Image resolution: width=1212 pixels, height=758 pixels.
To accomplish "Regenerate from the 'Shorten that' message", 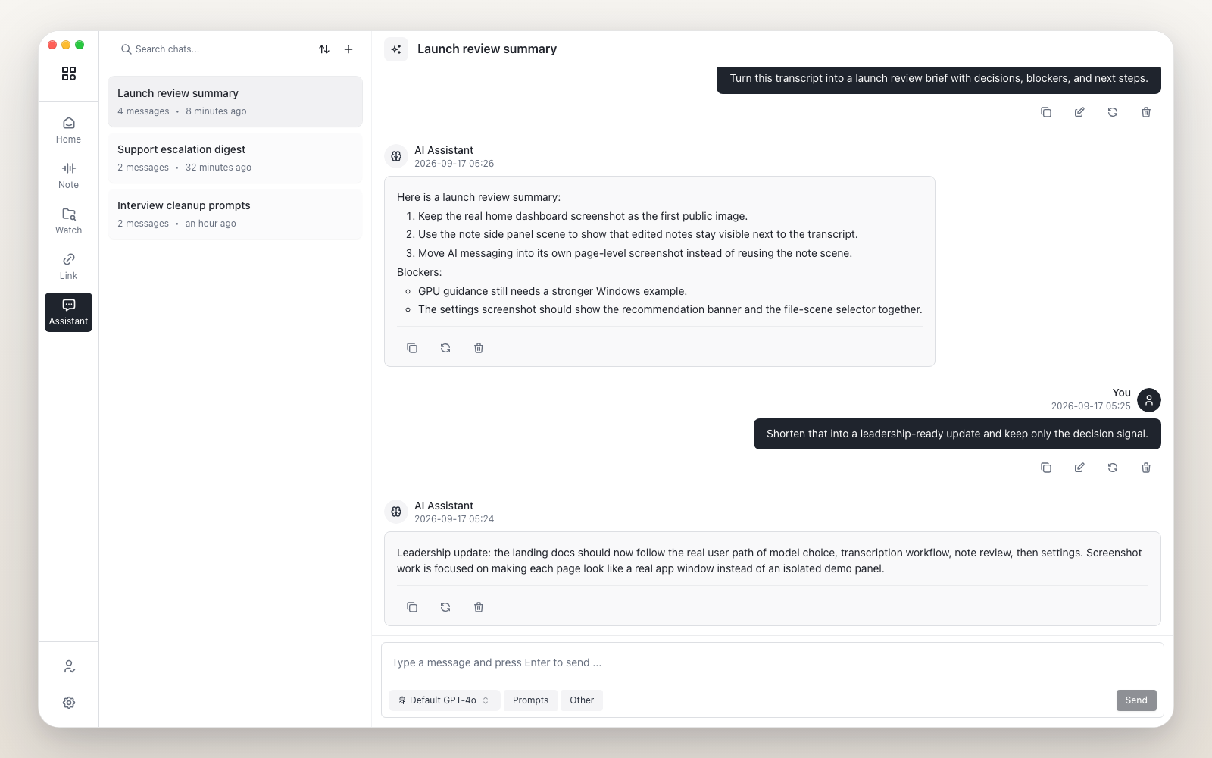I will coord(1113,468).
